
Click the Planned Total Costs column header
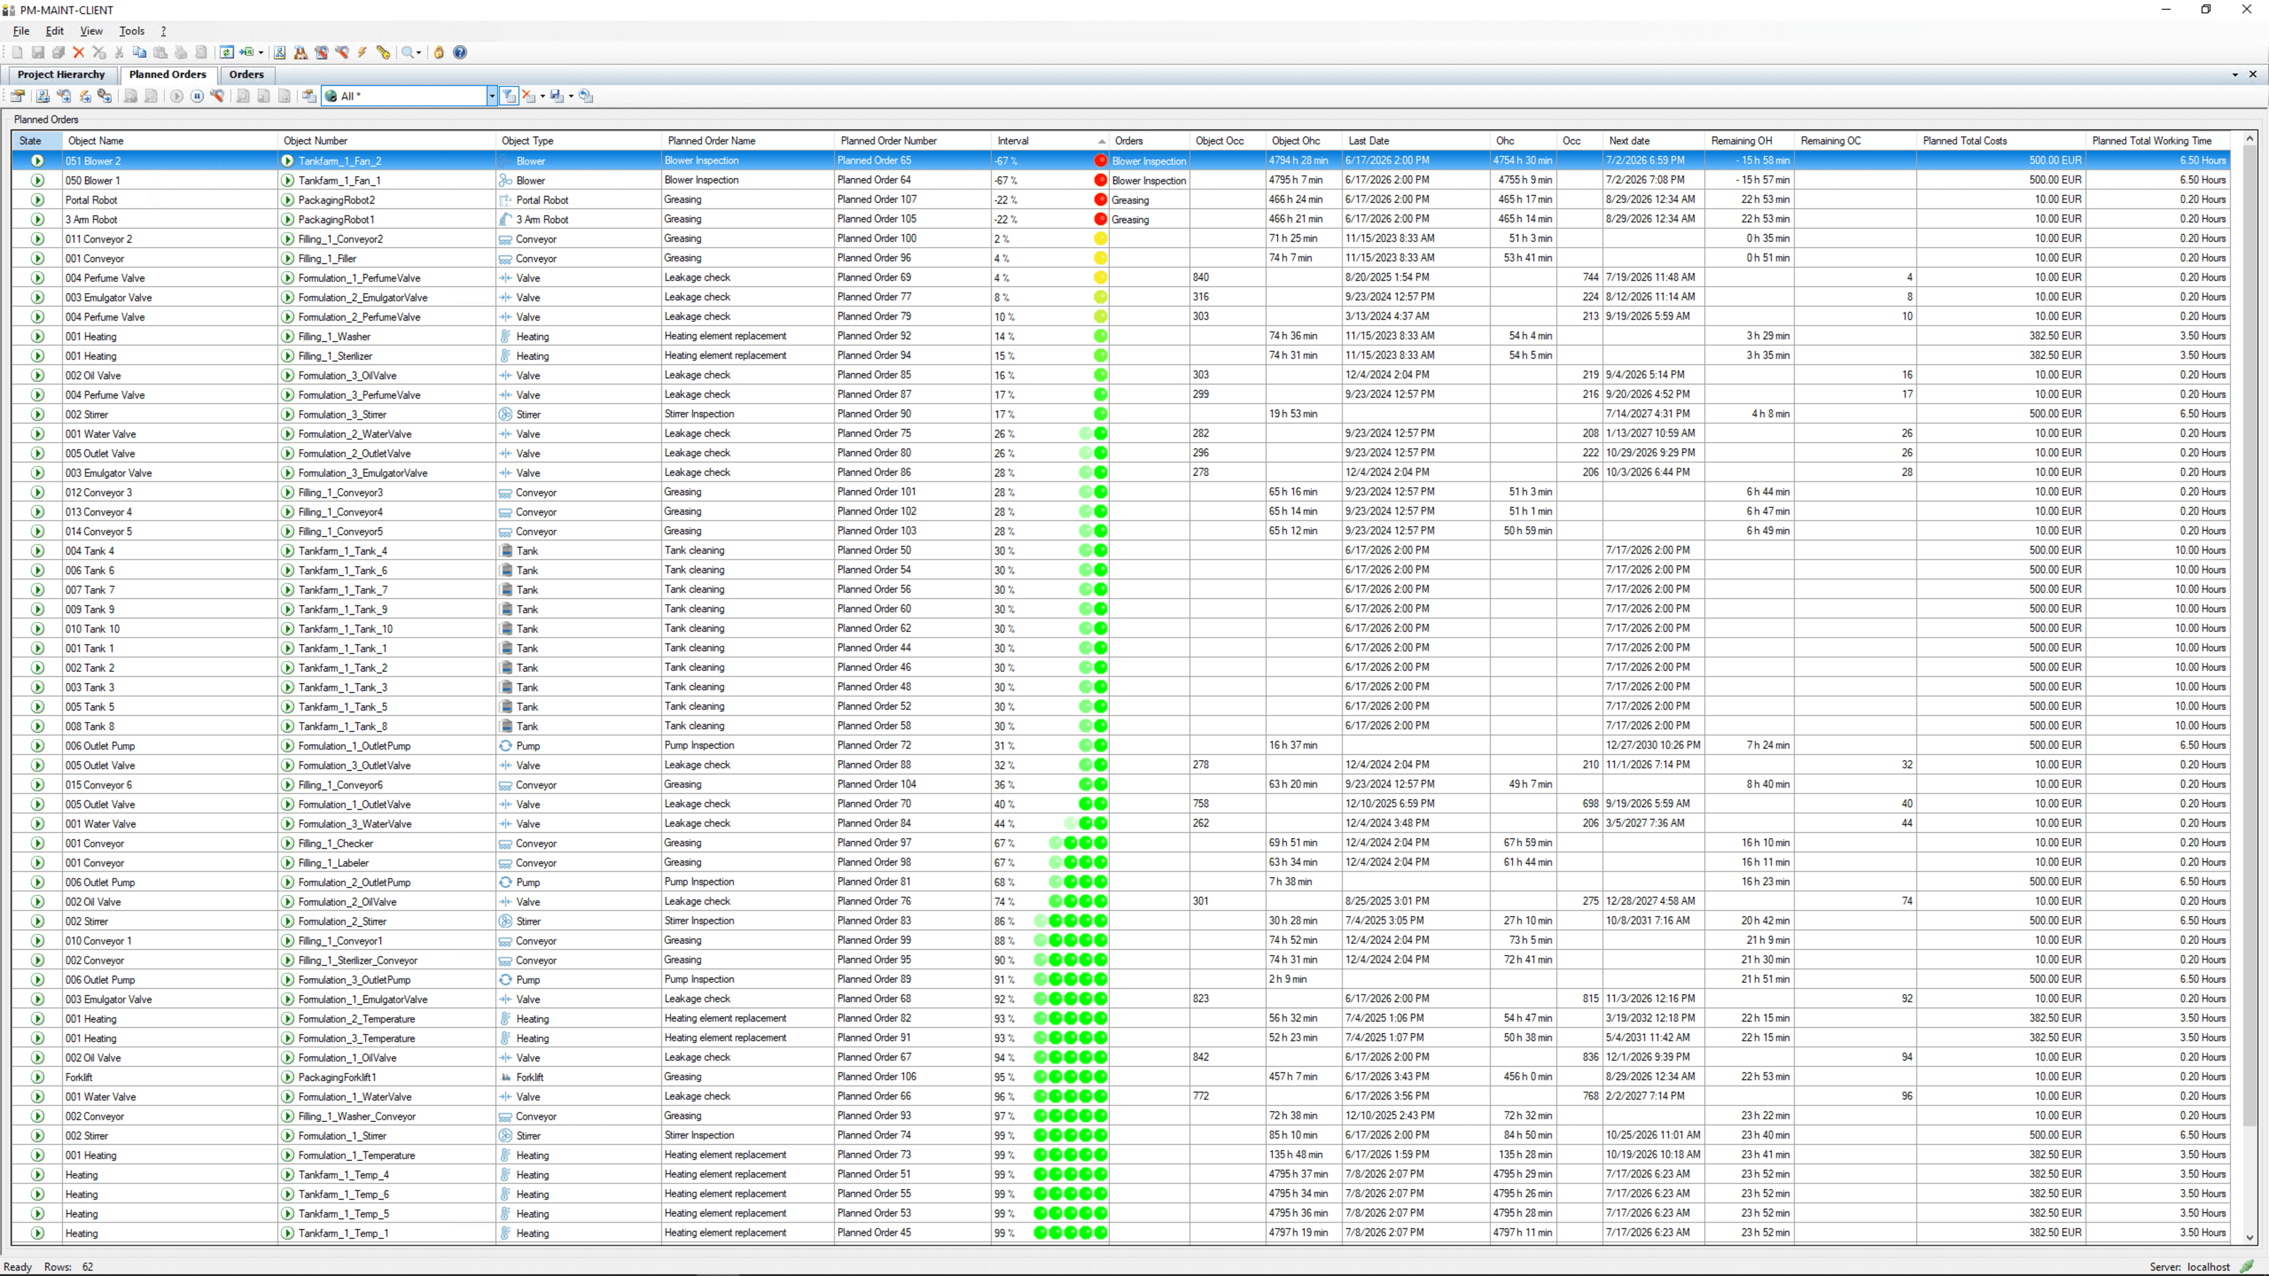coord(2001,141)
